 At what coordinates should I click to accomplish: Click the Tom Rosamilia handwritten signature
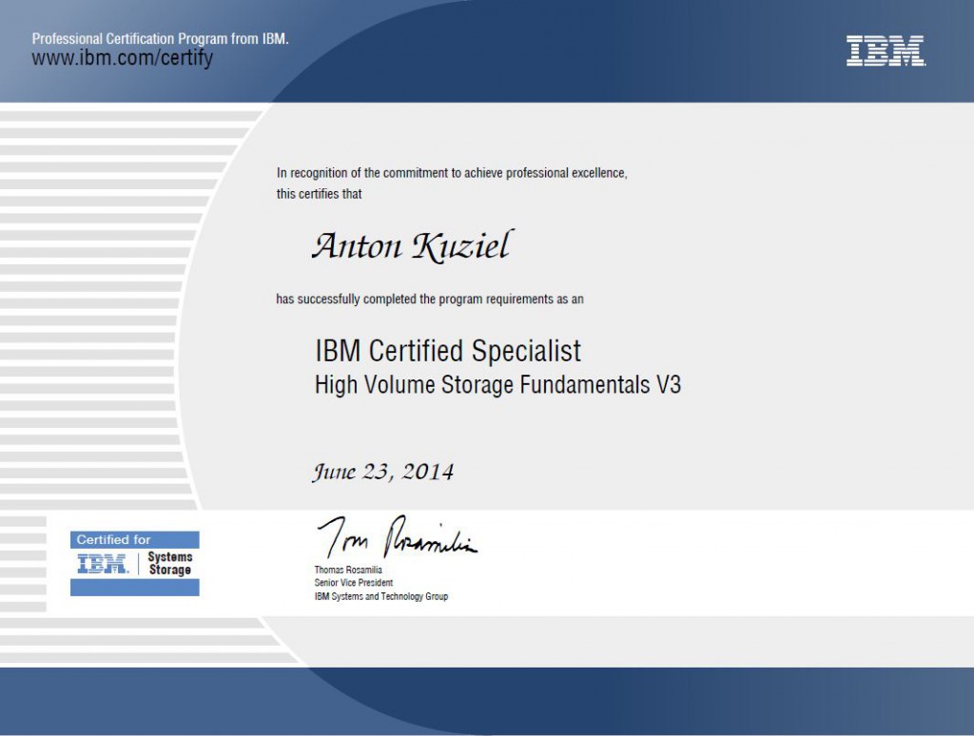coord(397,536)
